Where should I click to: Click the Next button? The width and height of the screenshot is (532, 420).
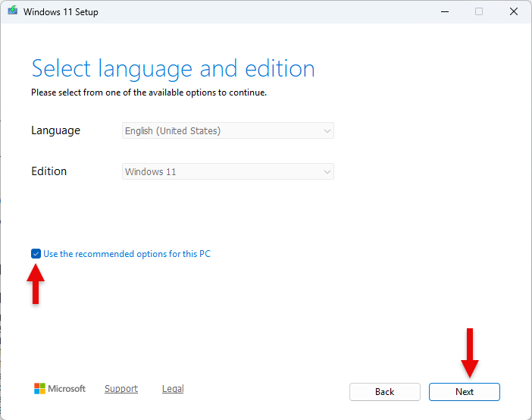pos(464,392)
